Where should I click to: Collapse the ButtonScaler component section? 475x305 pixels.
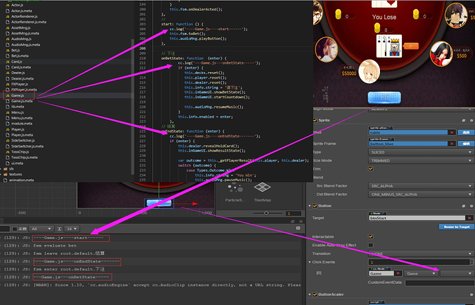(x=310, y=295)
